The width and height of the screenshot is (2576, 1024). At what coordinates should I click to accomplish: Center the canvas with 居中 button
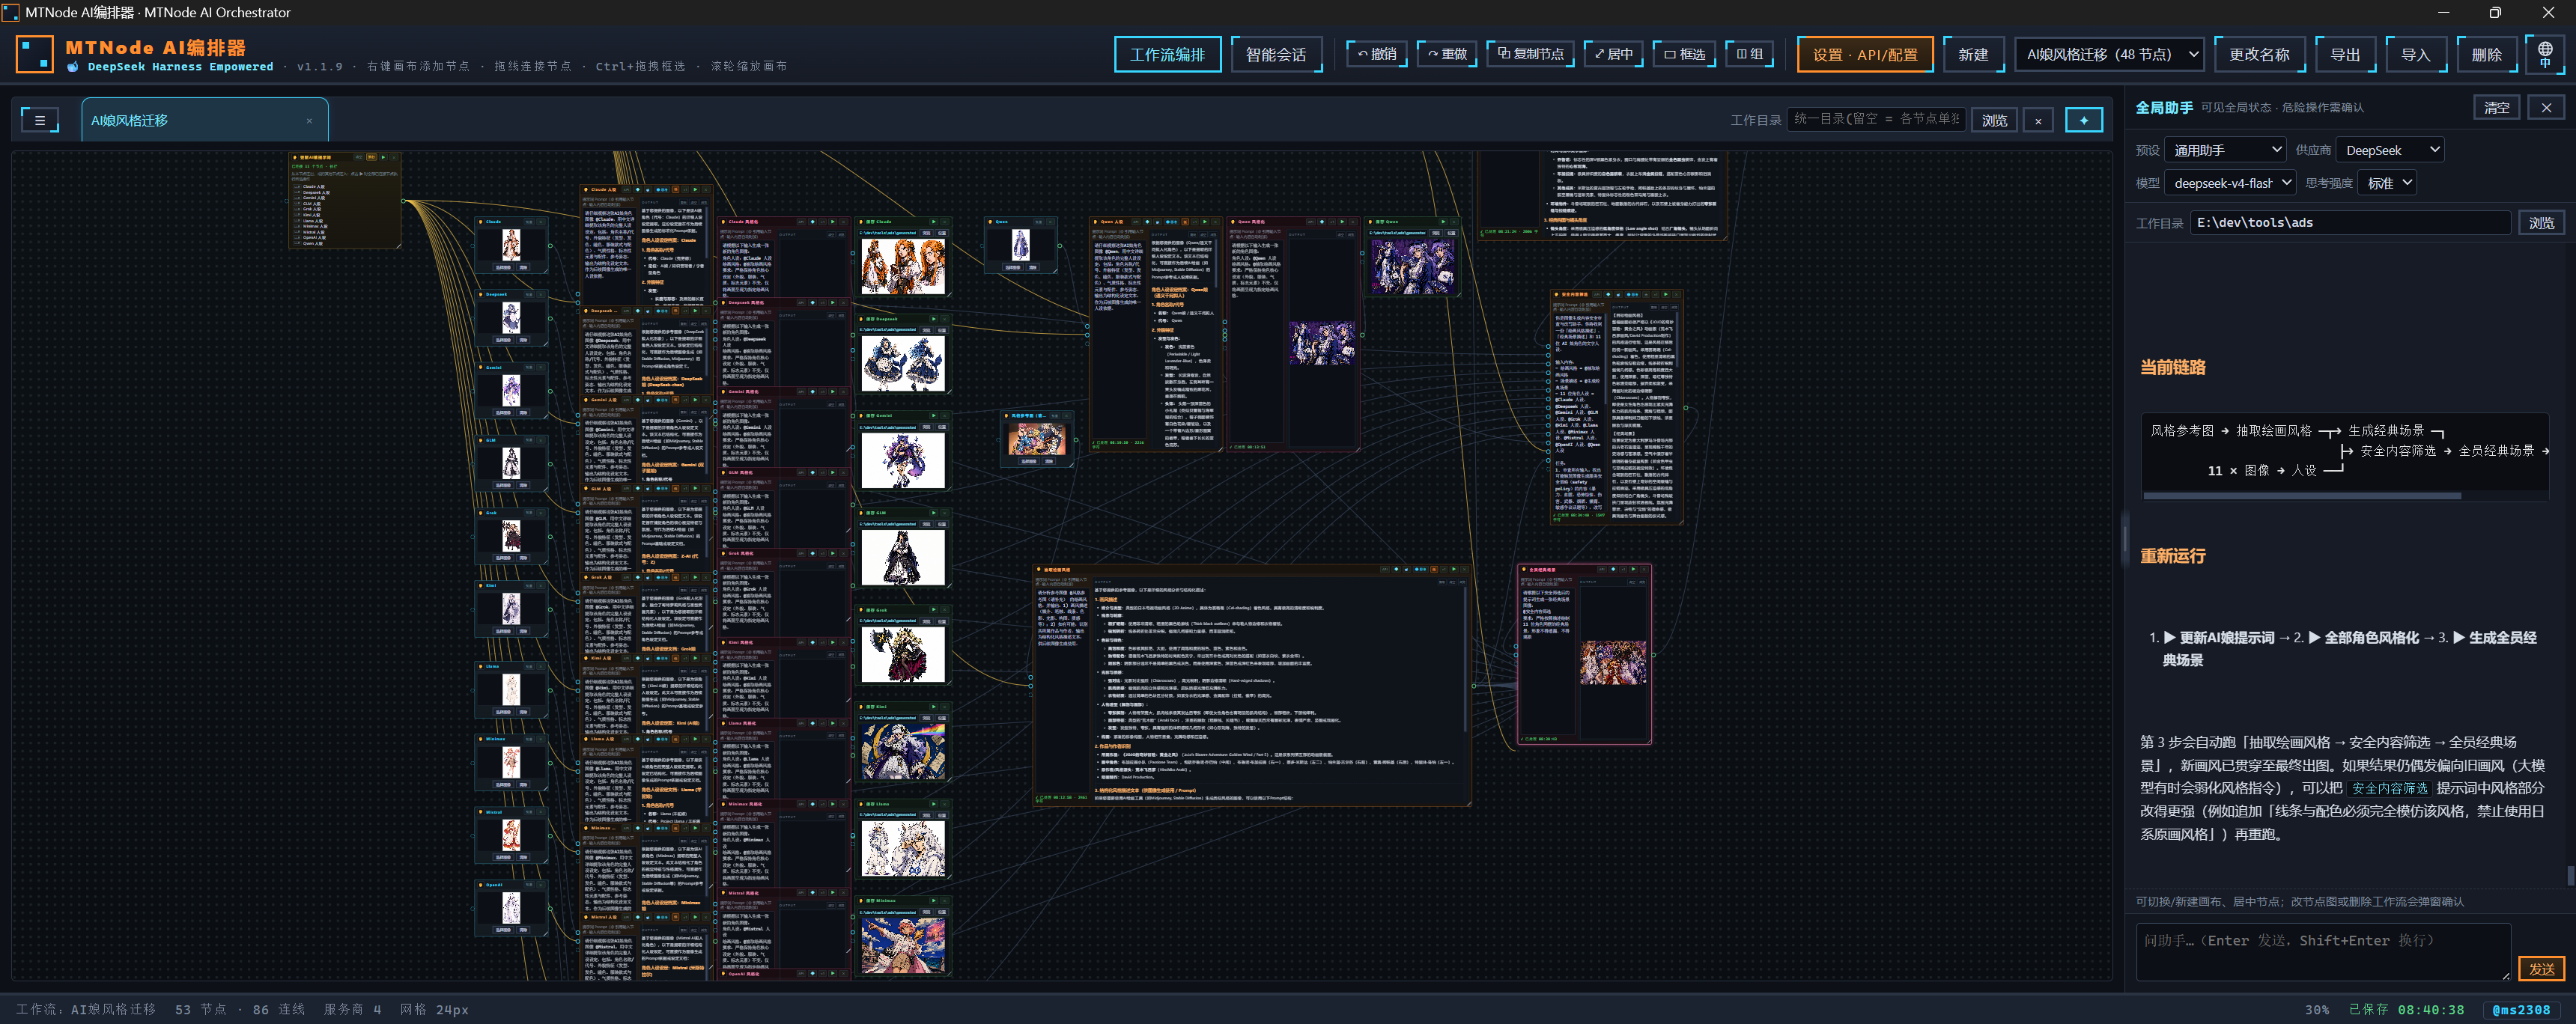1613,54
